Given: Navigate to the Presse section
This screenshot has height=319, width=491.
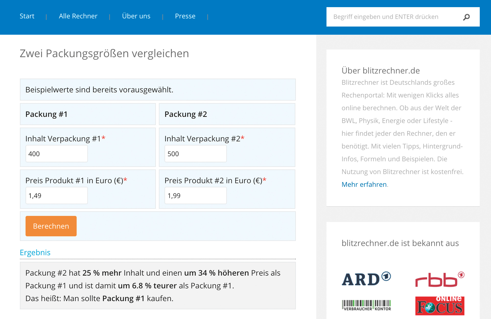Looking at the screenshot, I should [185, 16].
